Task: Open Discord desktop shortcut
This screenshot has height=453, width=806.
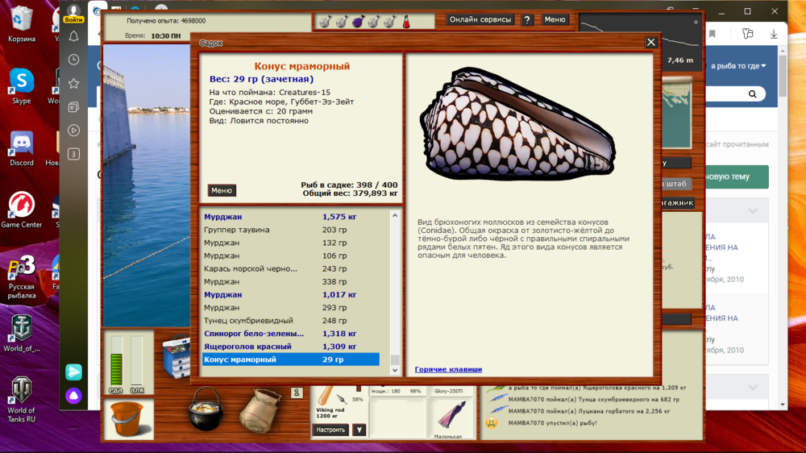Action: point(22,149)
